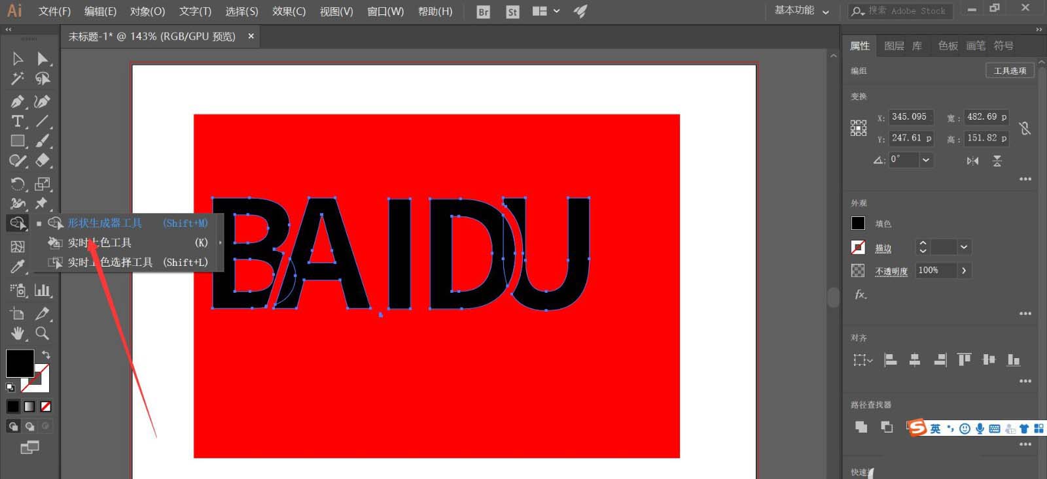Enable Draw Normal mode
The image size is (1047, 479).
[x=13, y=426]
